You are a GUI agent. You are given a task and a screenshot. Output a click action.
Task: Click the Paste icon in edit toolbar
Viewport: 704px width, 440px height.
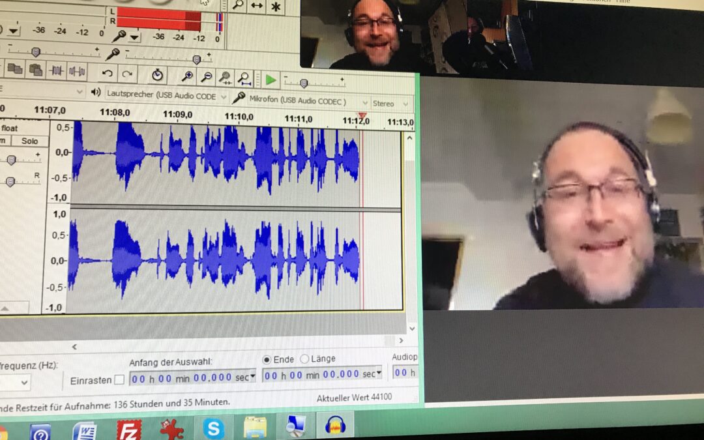pyautogui.click(x=35, y=70)
